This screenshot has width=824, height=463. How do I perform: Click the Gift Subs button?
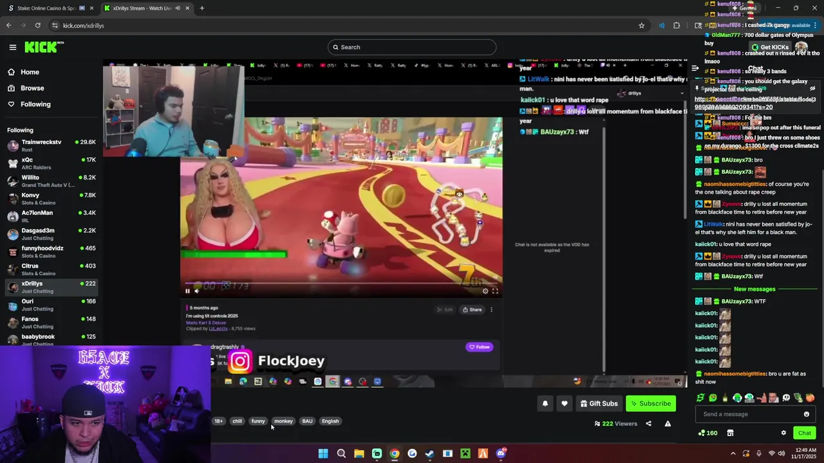tap(599, 403)
